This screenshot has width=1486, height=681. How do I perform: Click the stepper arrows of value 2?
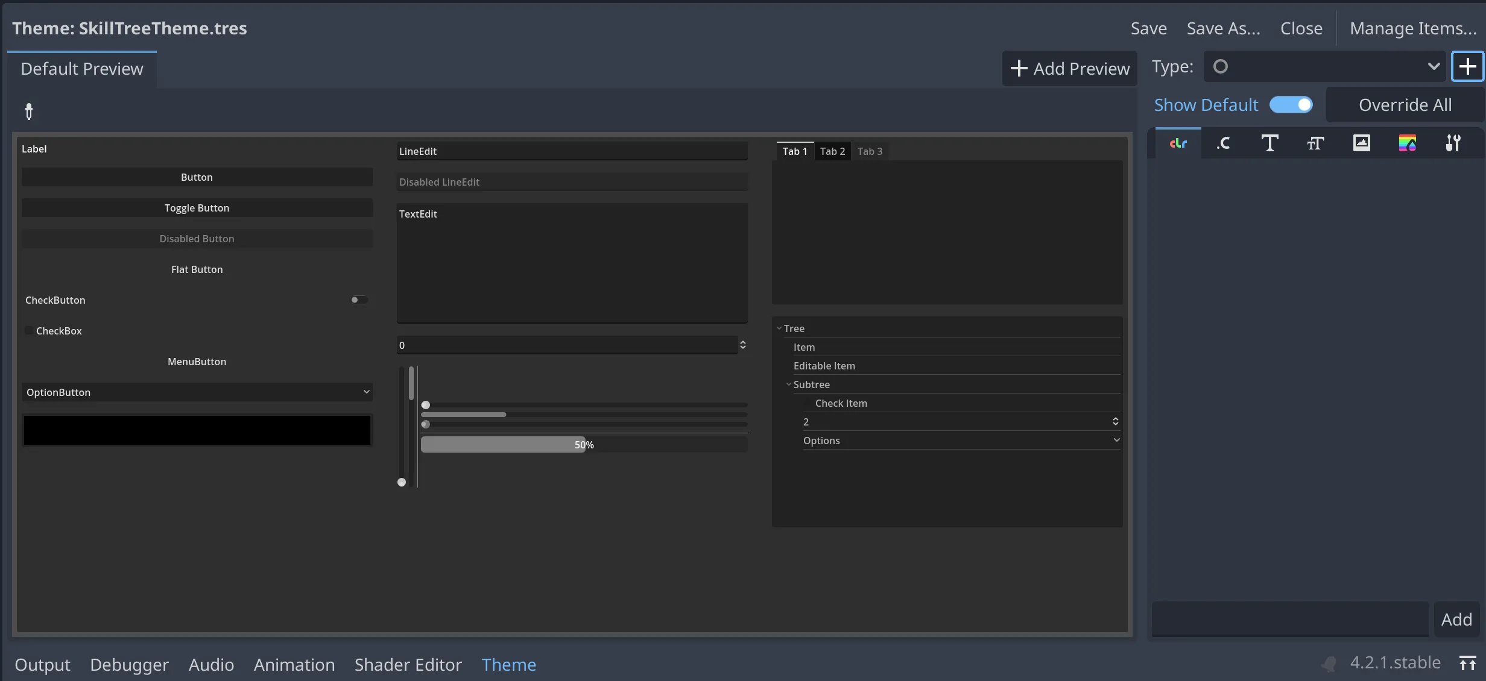[x=1115, y=422]
